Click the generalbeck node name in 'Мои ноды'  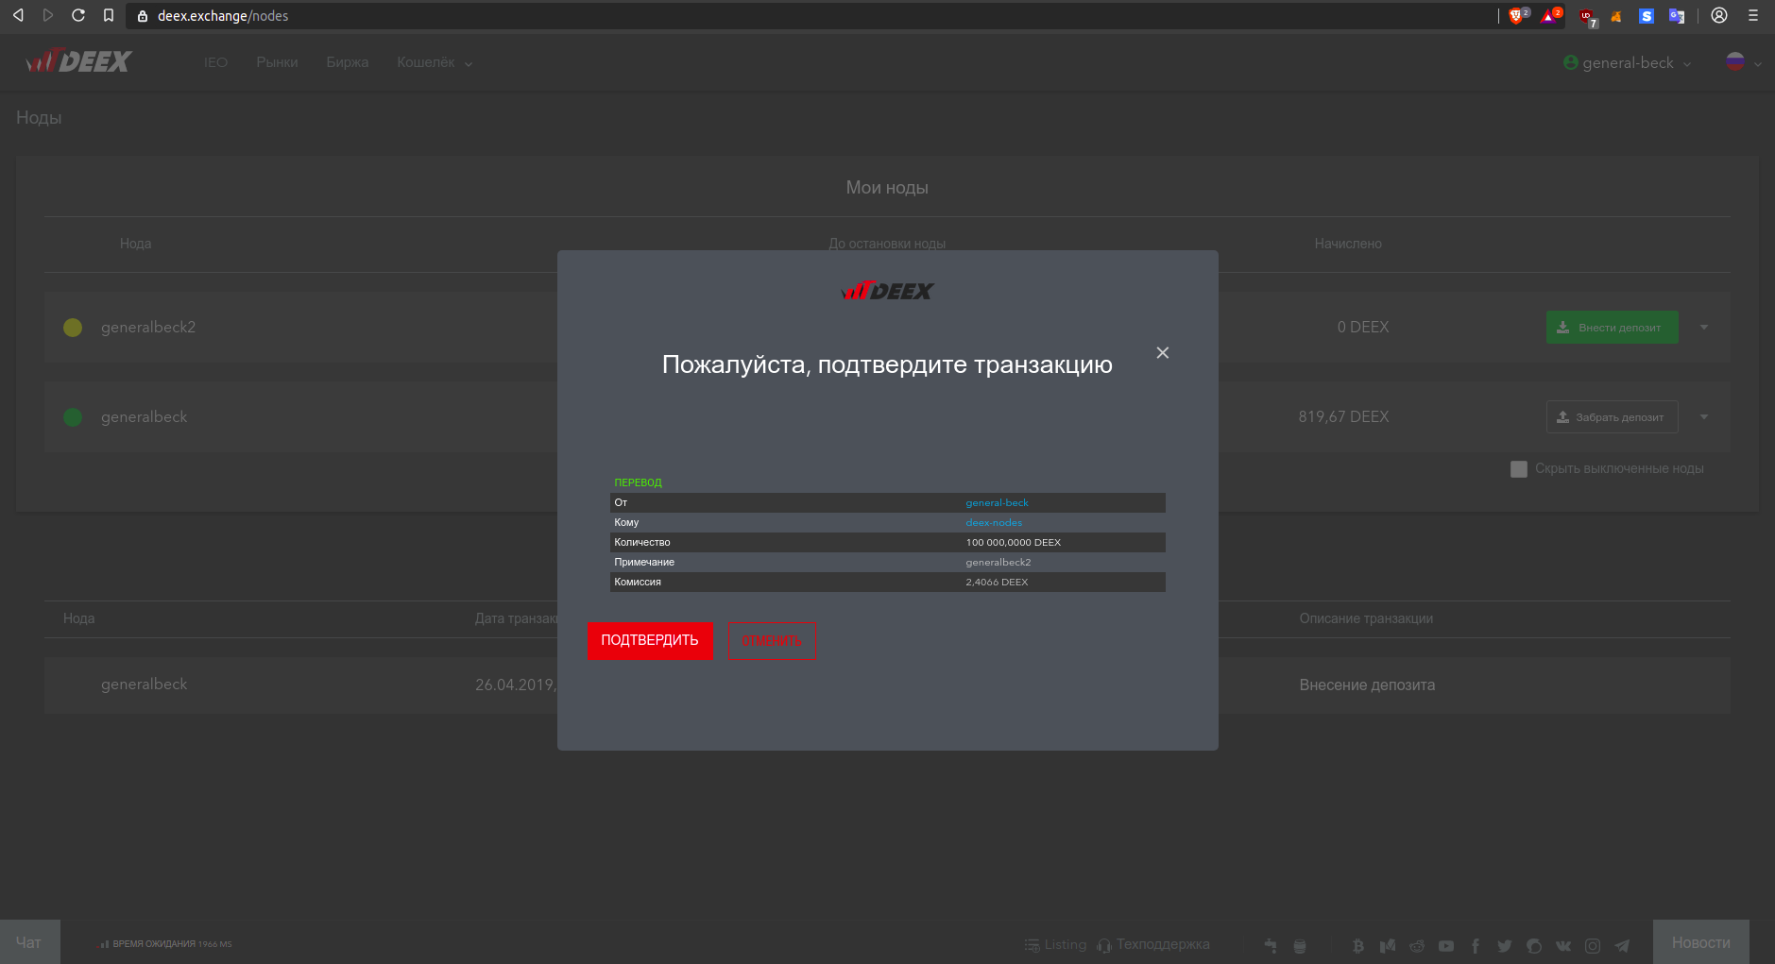point(145,417)
